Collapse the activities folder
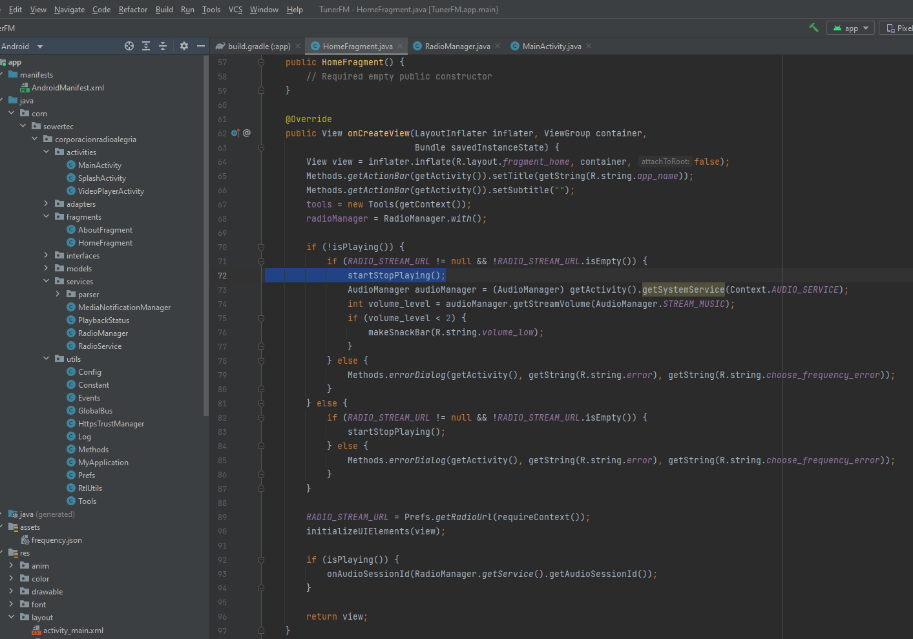This screenshot has width=913, height=639. tap(46, 152)
